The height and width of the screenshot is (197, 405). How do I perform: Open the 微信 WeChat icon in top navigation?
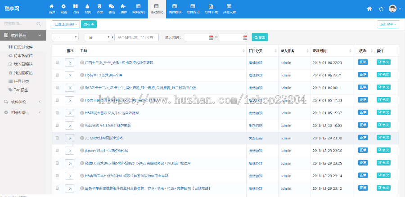click(x=111, y=6)
